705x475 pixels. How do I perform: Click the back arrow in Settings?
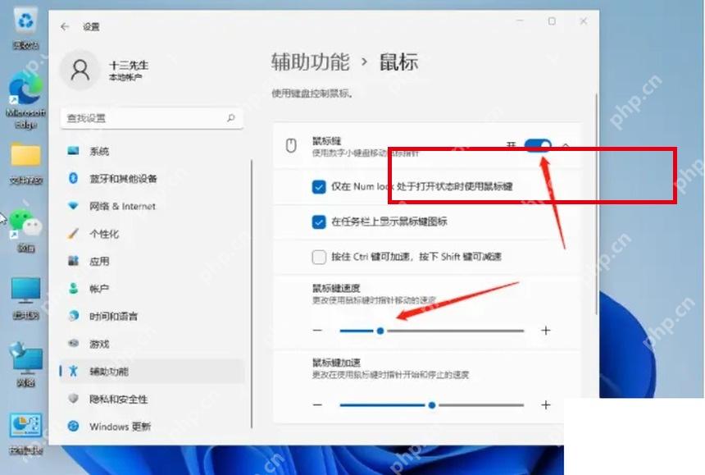click(65, 27)
